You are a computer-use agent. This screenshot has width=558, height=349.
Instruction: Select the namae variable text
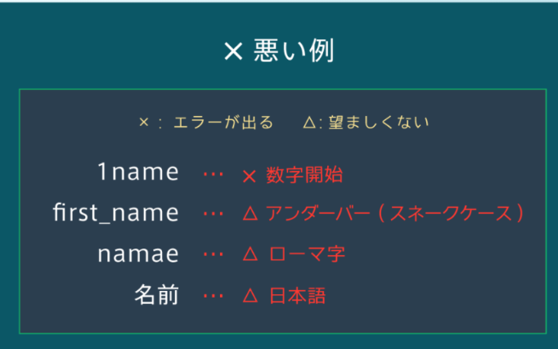pos(138,254)
